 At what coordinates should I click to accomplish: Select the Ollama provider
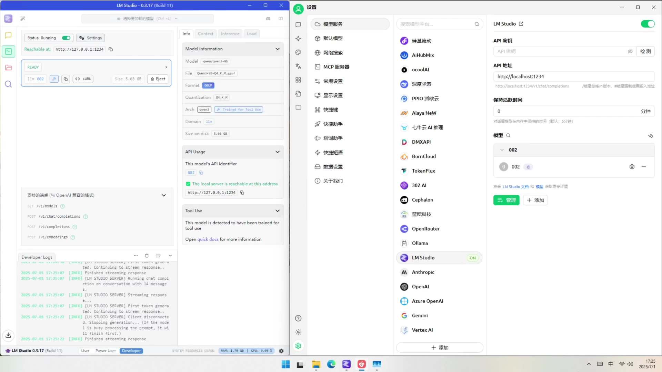coord(439,243)
